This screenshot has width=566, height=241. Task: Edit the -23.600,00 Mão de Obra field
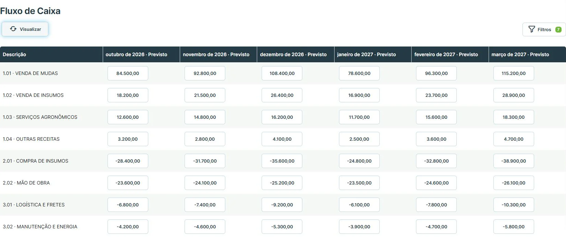(128, 183)
